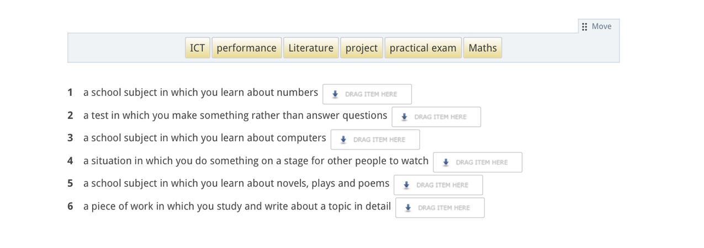The height and width of the screenshot is (248, 704).
Task: Click the down-arrow icon in sentence 5 drop box
Action: pos(406,185)
